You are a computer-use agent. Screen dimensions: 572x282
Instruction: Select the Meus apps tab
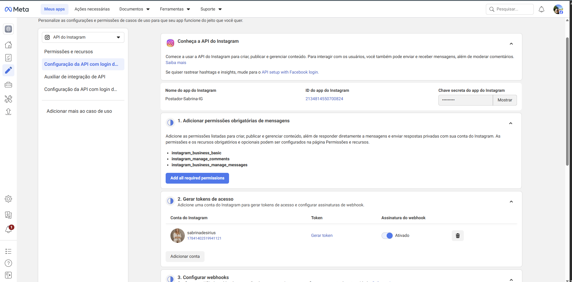click(54, 9)
